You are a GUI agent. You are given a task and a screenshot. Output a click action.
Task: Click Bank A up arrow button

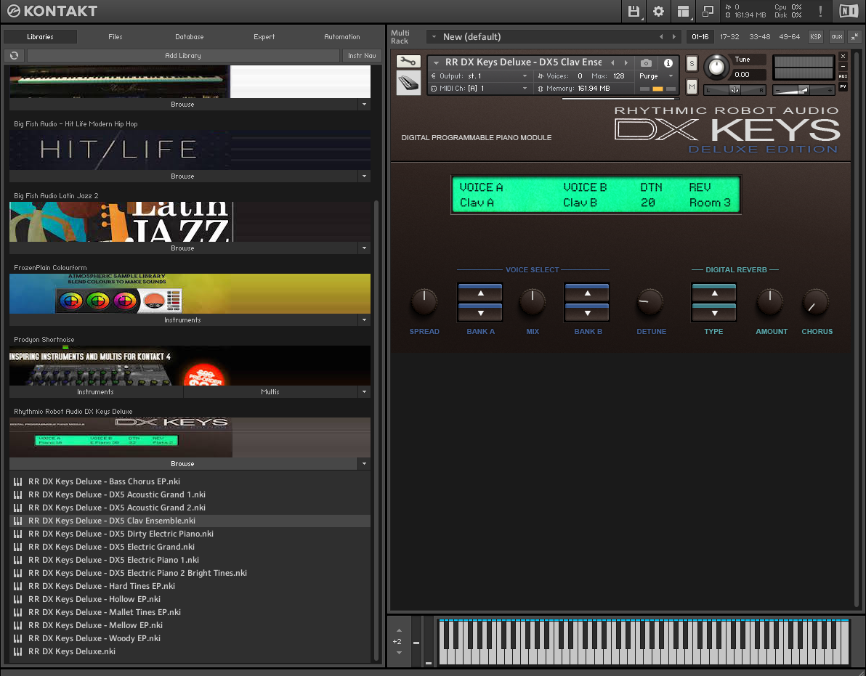point(480,293)
